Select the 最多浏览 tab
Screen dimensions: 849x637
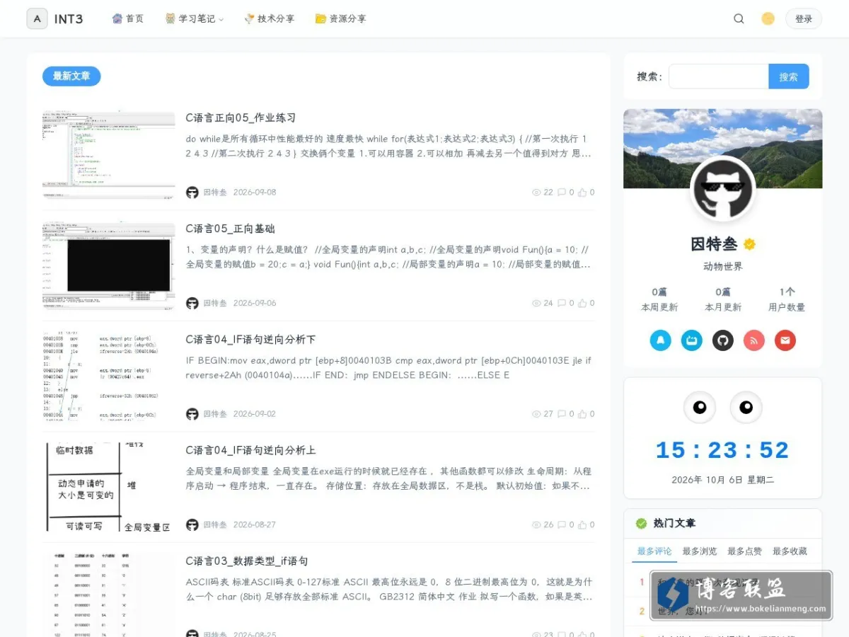pos(700,551)
